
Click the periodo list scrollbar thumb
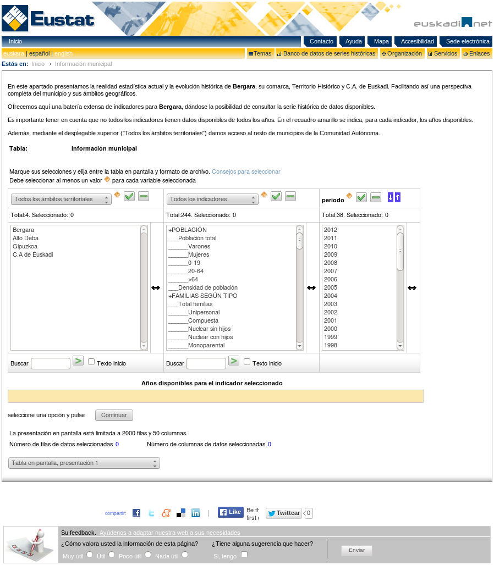400,252
